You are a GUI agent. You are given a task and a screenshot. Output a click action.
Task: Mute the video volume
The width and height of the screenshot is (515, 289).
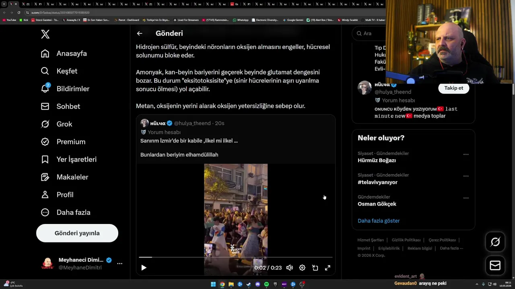click(289, 268)
